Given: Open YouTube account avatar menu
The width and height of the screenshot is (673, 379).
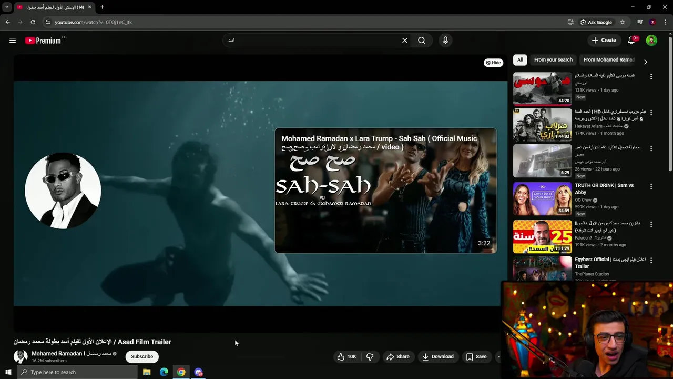Looking at the screenshot, I should pyautogui.click(x=651, y=41).
